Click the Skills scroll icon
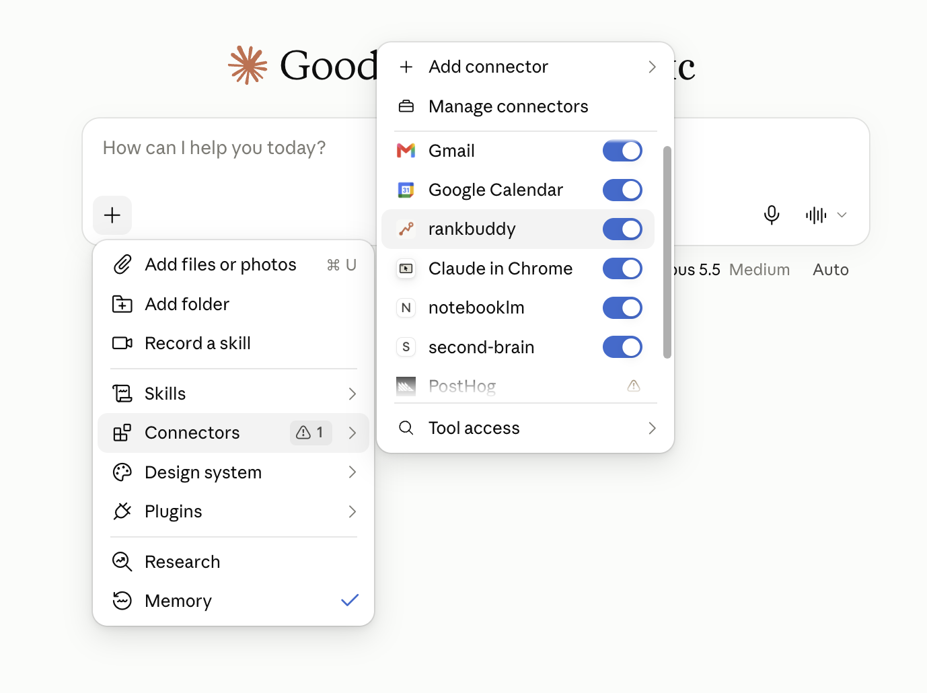Image resolution: width=927 pixels, height=693 pixels. point(122,394)
